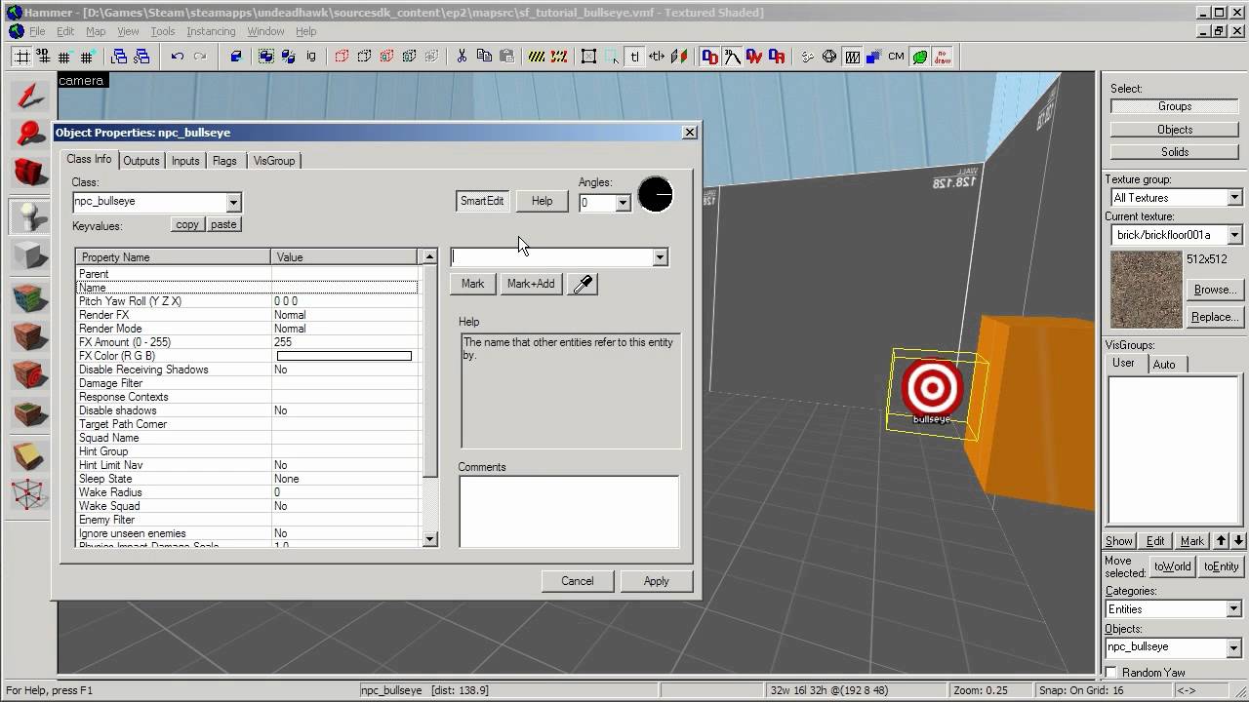Select the Render Mode property row
The height and width of the screenshot is (702, 1249).
tap(248, 329)
